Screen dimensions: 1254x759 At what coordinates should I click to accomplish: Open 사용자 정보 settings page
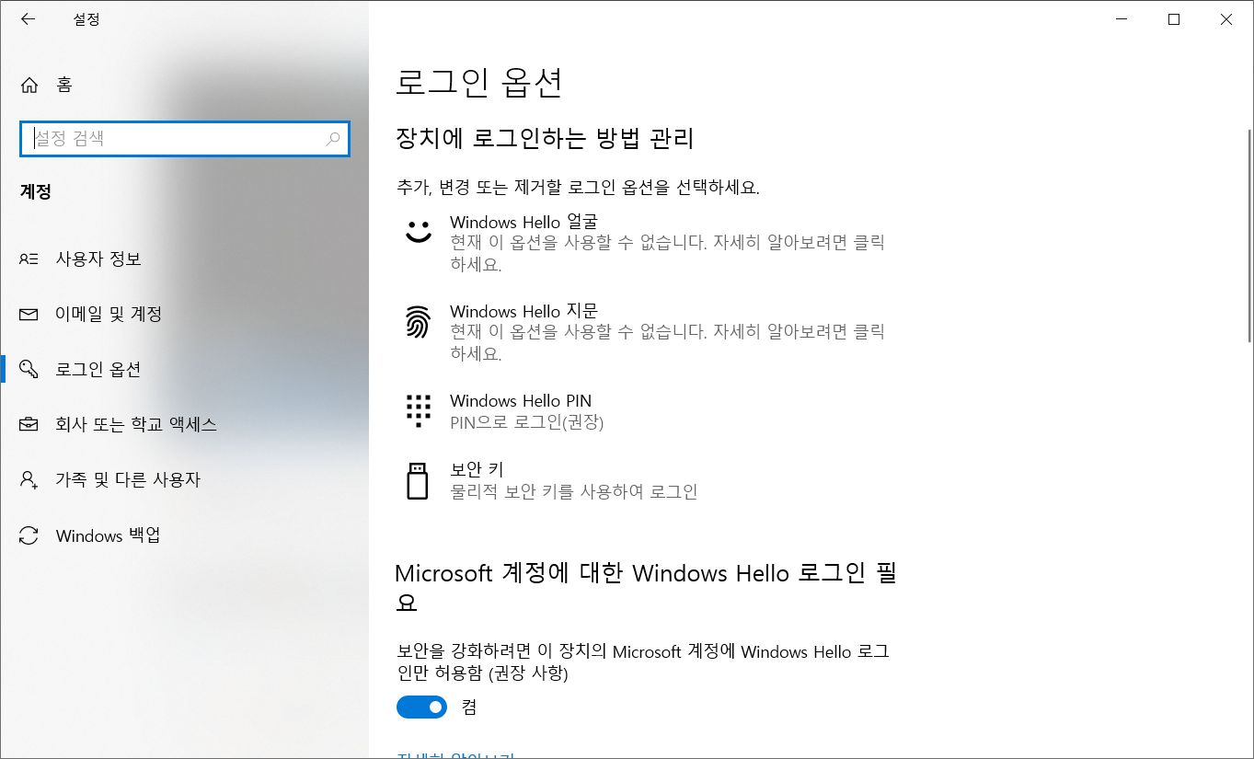(x=184, y=259)
